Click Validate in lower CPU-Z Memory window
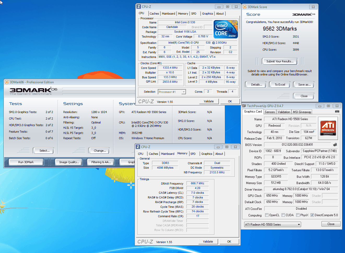 (208, 242)
